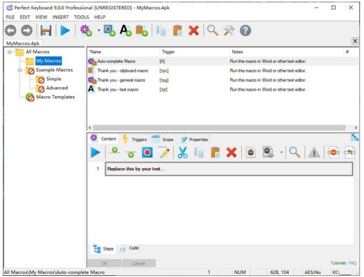Image resolution: width=364 pixels, height=277 pixels.
Task: Open the INSERT menu
Action: click(60, 17)
